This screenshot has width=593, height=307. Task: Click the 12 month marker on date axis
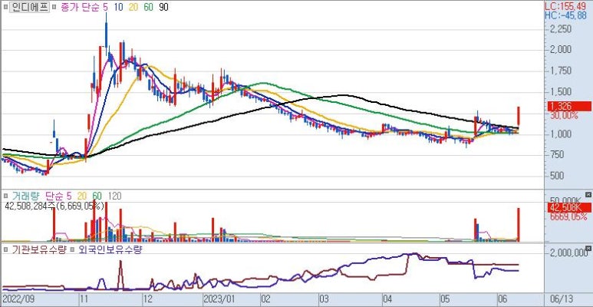coord(147,299)
